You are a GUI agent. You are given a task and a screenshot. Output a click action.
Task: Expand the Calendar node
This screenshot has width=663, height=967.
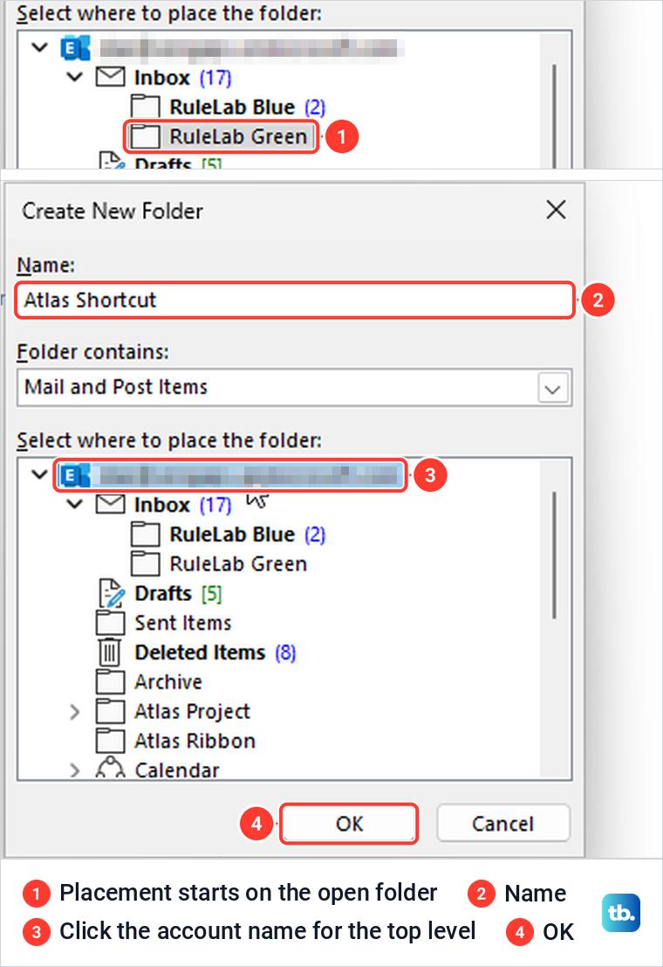coord(74,770)
